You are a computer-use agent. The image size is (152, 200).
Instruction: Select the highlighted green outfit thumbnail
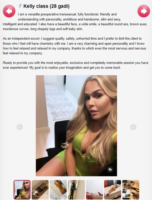[22, 190]
